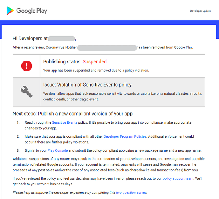Click the 'We don't allow apps that lack' description
Viewport: 219px width, 199px height.
coord(122,96)
